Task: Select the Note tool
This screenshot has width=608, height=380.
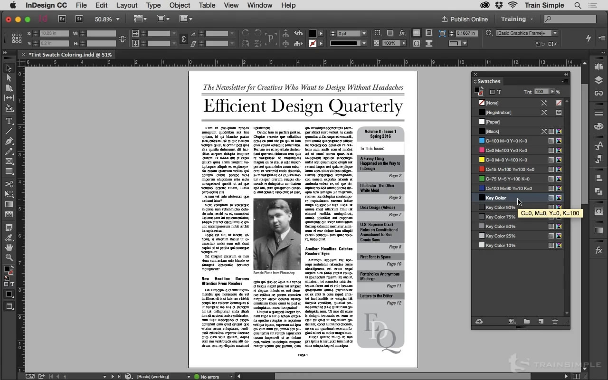Action: tap(9, 228)
